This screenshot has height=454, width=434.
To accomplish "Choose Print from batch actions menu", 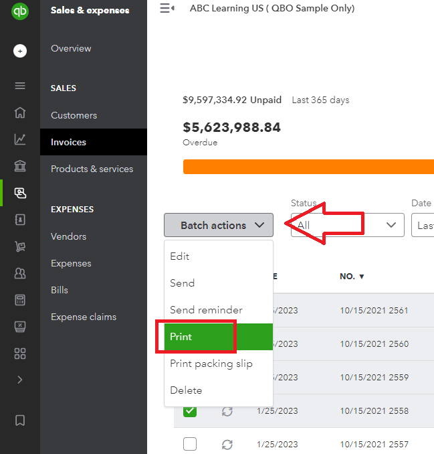I will tap(219, 337).
